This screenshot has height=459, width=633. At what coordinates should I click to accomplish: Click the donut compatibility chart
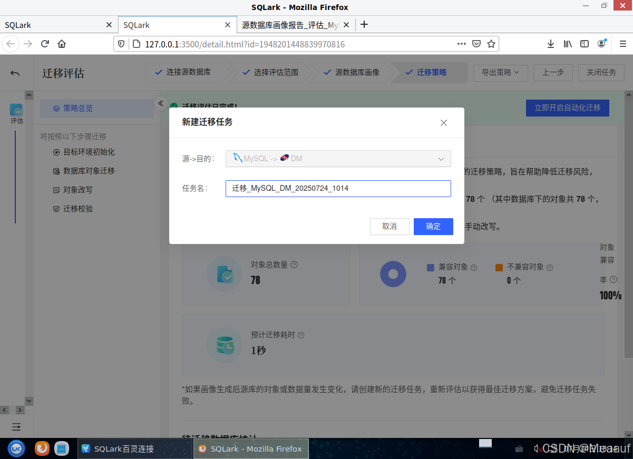393,274
